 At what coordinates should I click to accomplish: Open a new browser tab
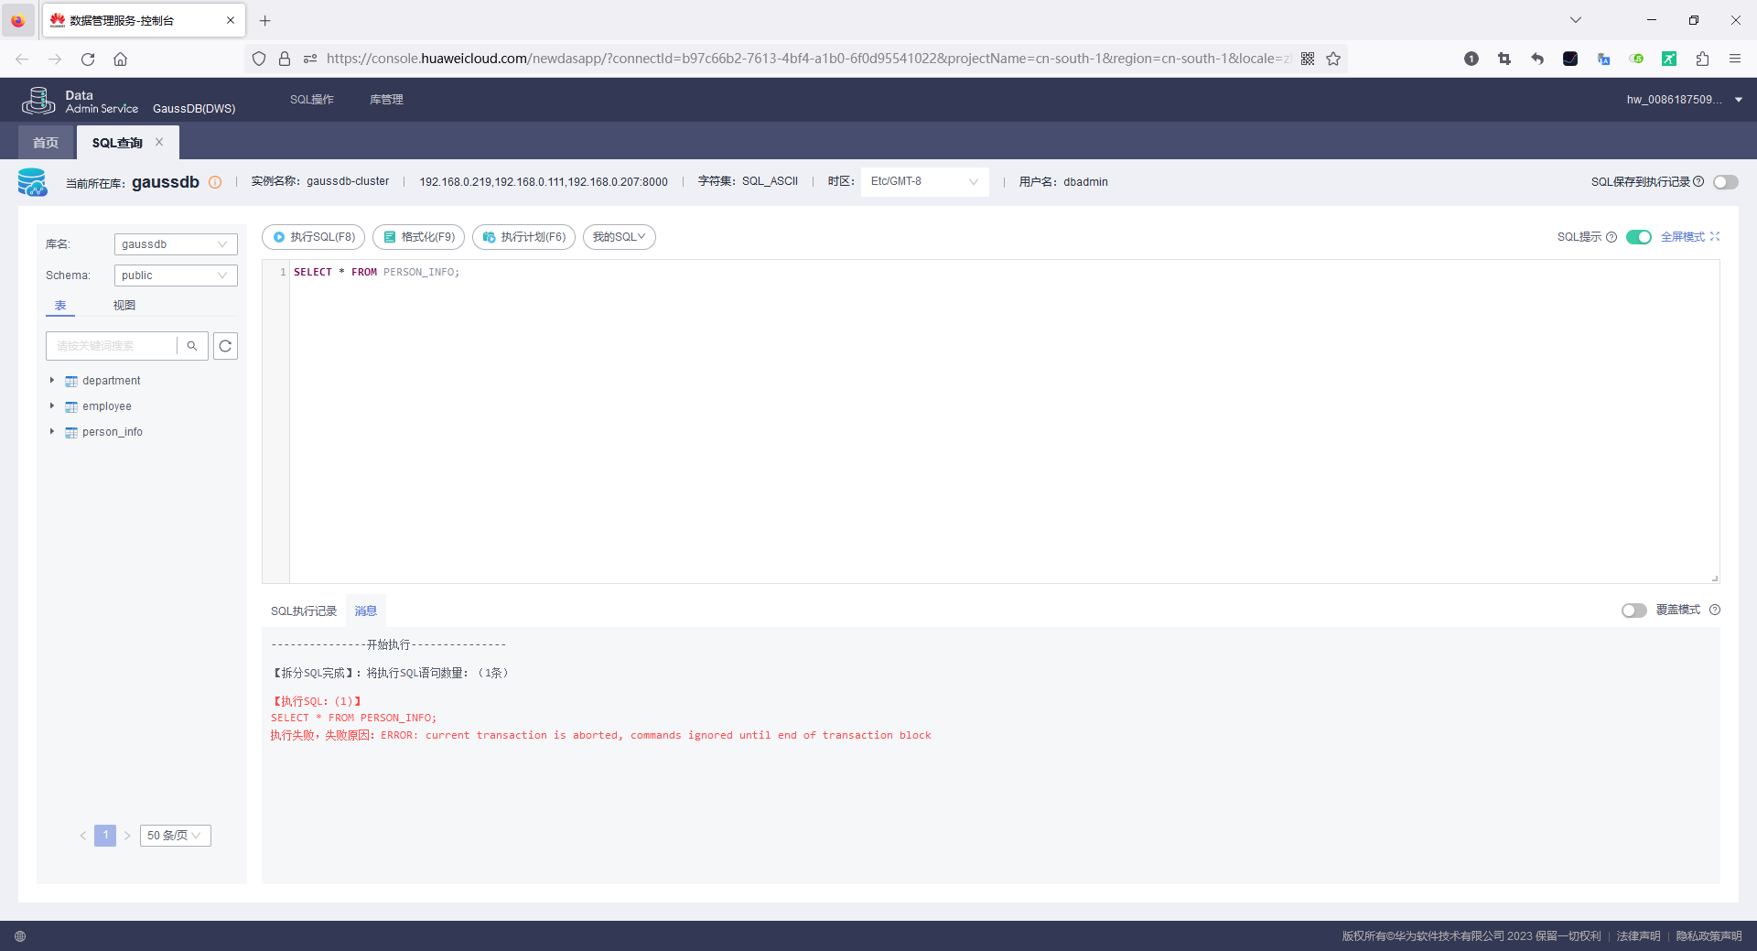coord(265,20)
